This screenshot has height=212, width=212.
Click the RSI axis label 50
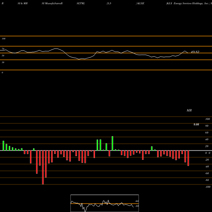(3, 56)
